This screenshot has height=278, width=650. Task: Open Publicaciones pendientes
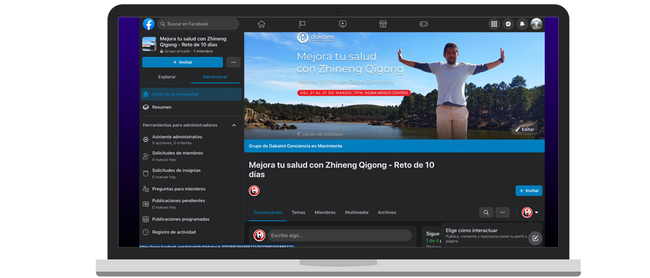(191, 203)
